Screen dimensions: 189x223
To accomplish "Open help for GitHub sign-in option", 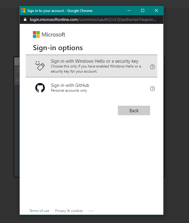I will 153,89.
